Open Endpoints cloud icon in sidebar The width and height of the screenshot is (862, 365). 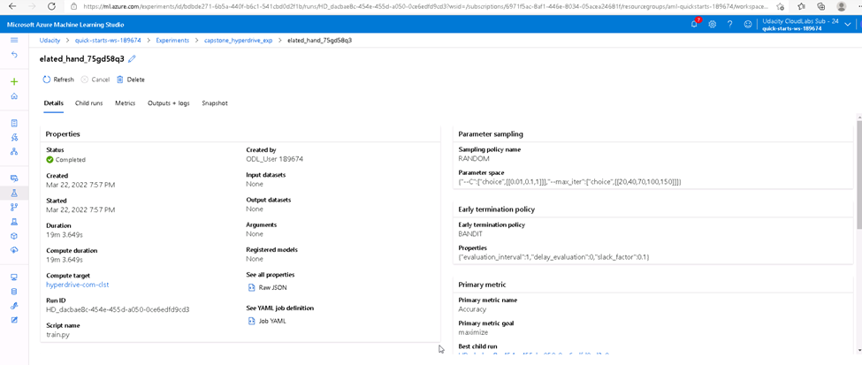click(14, 249)
